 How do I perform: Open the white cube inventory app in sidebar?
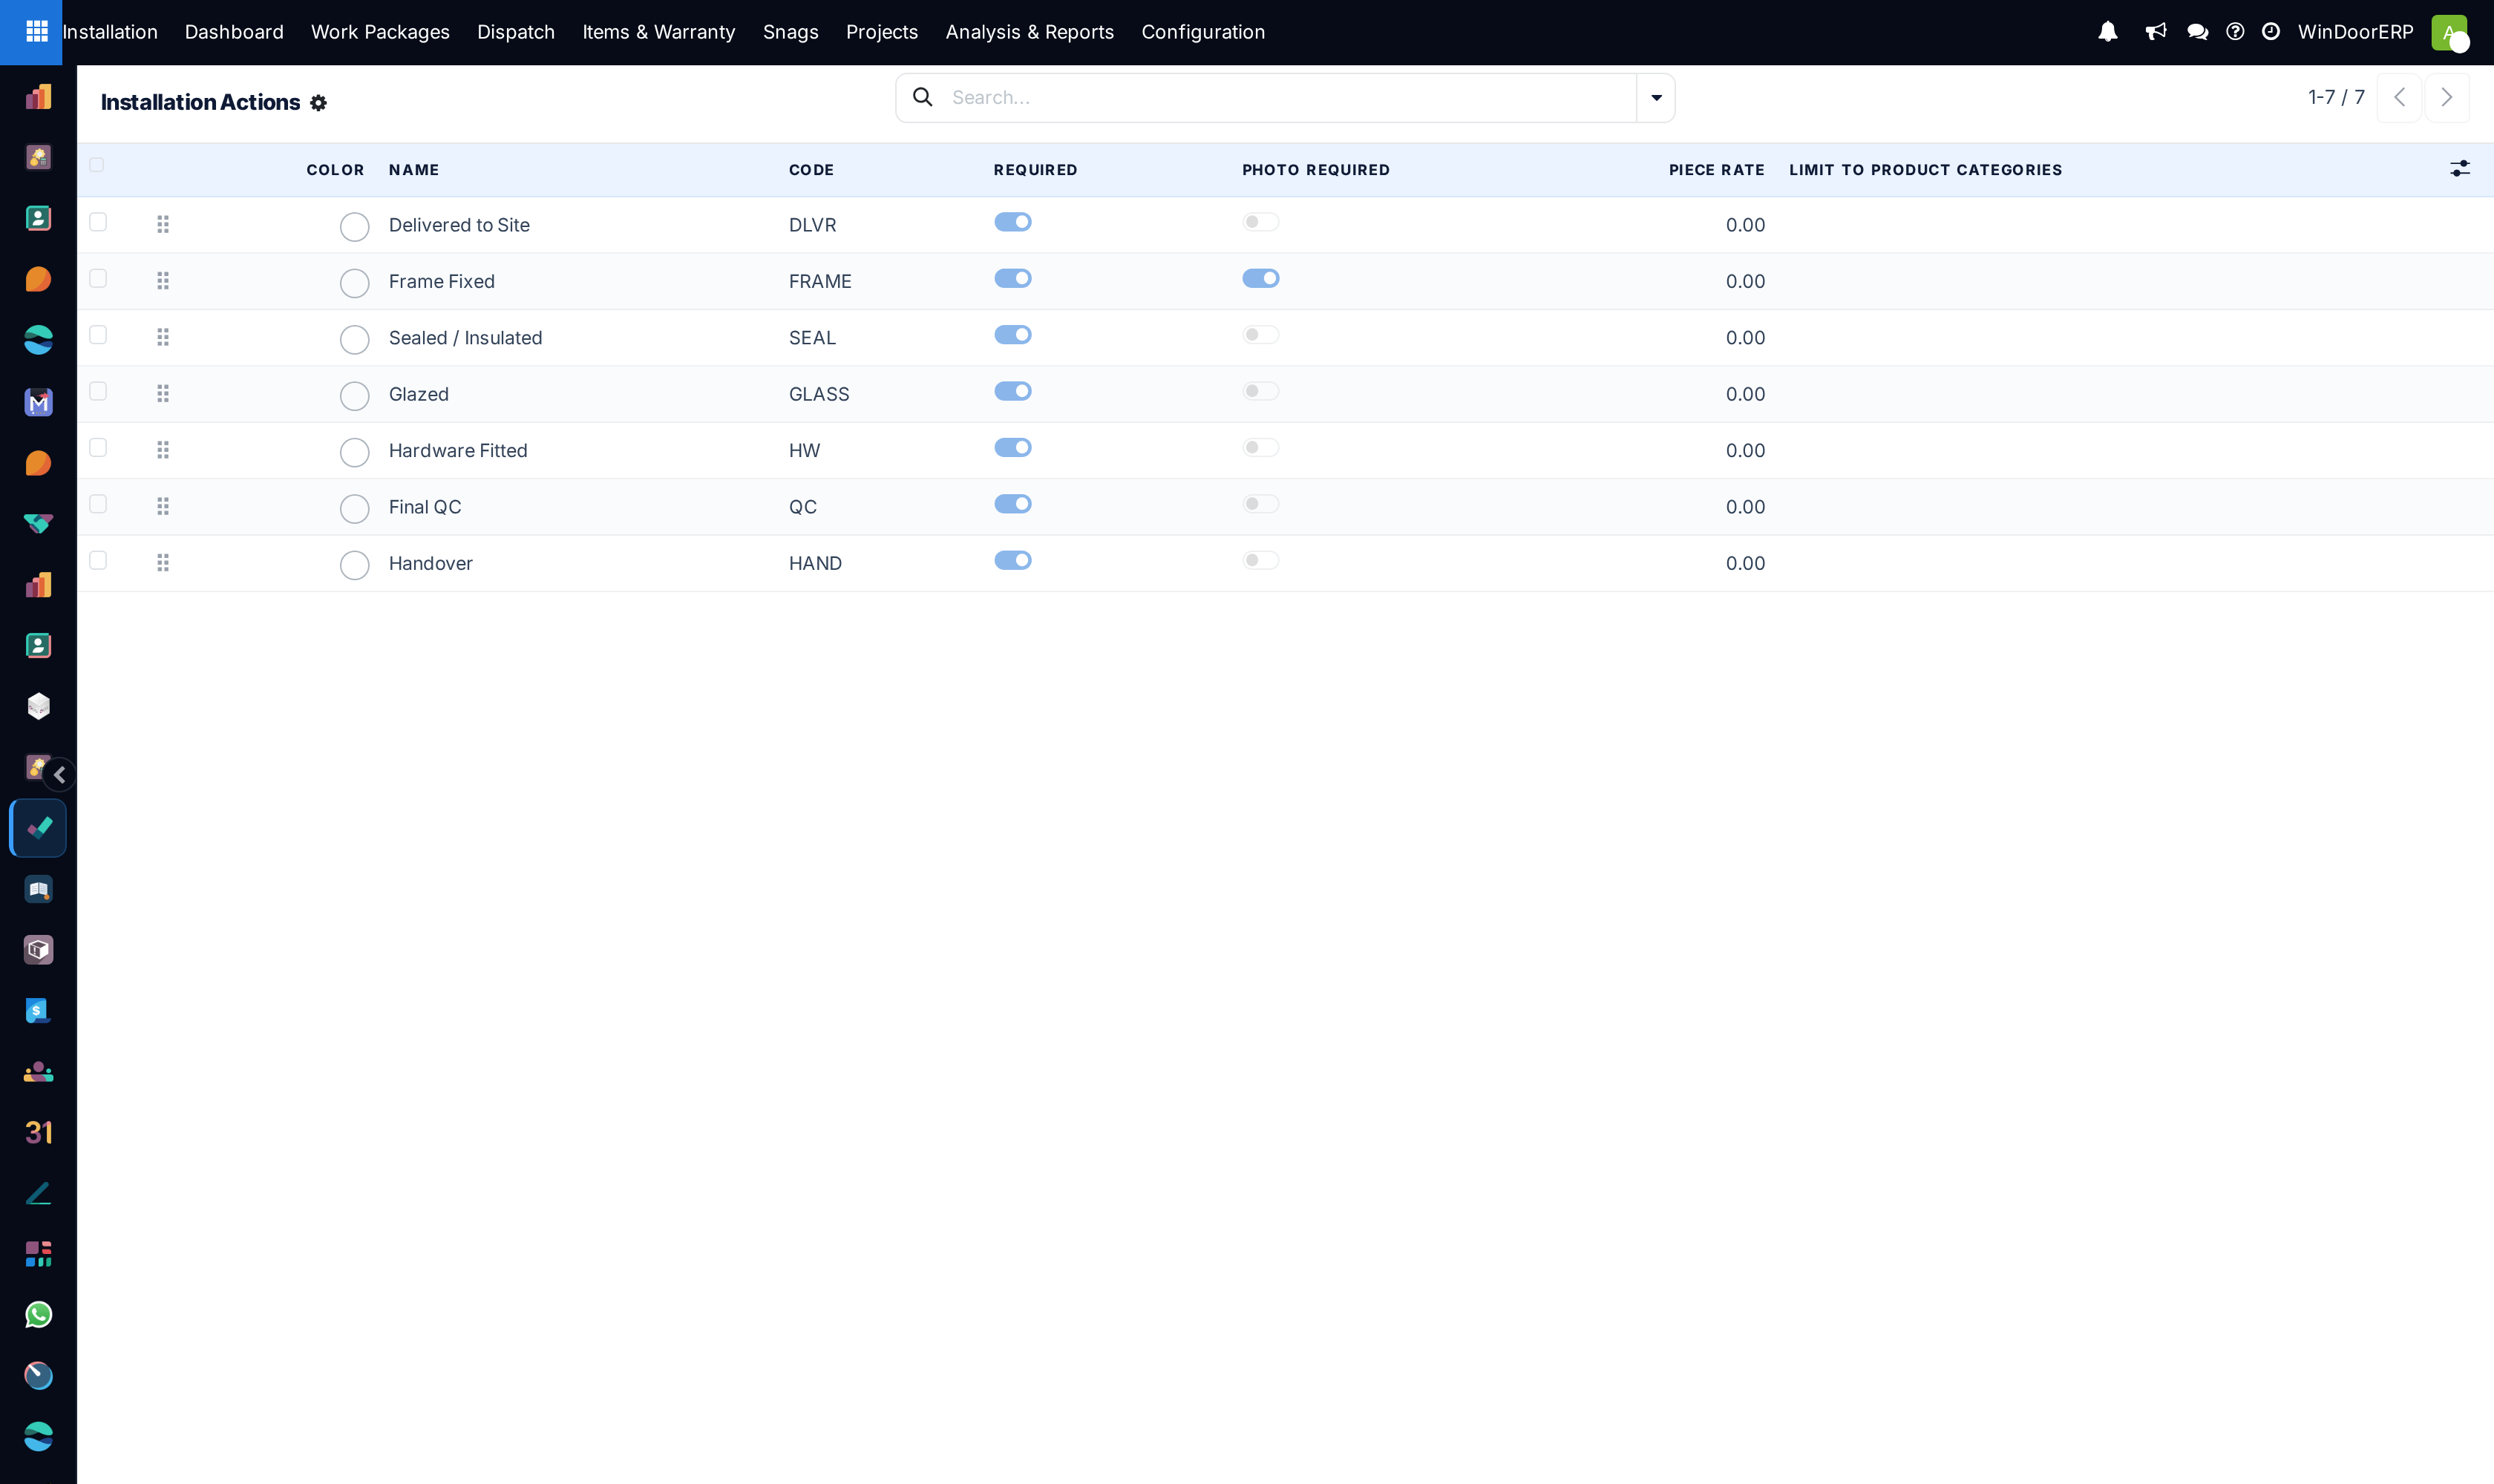pyautogui.click(x=38, y=707)
